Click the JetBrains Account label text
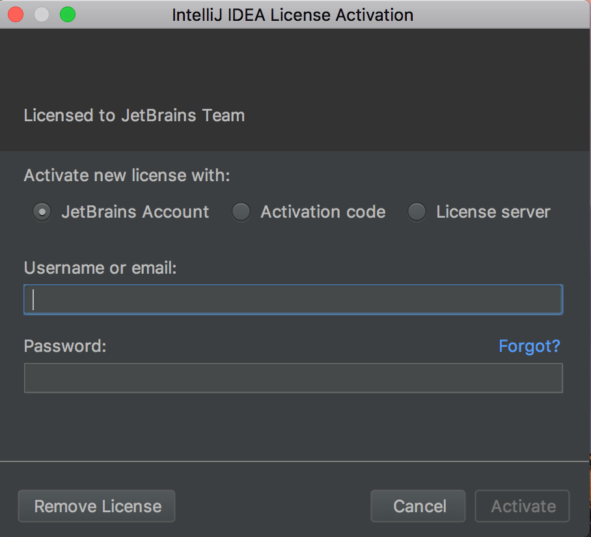This screenshot has height=537, width=591. (135, 212)
